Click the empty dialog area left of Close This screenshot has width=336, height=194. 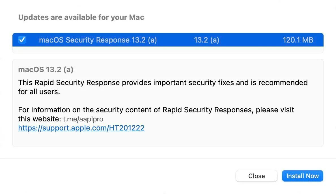tap(119, 176)
